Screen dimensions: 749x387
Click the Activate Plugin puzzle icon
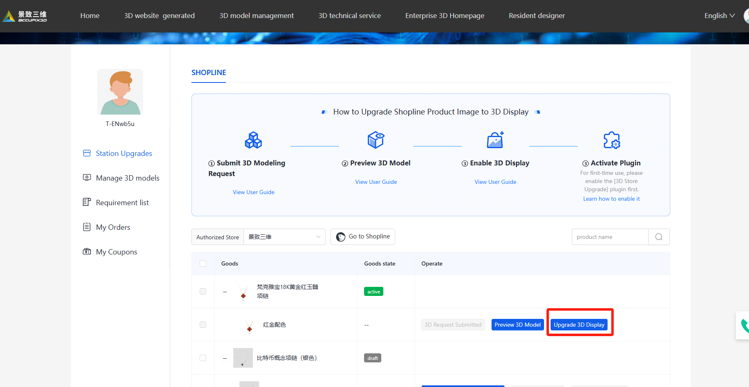pyautogui.click(x=612, y=140)
